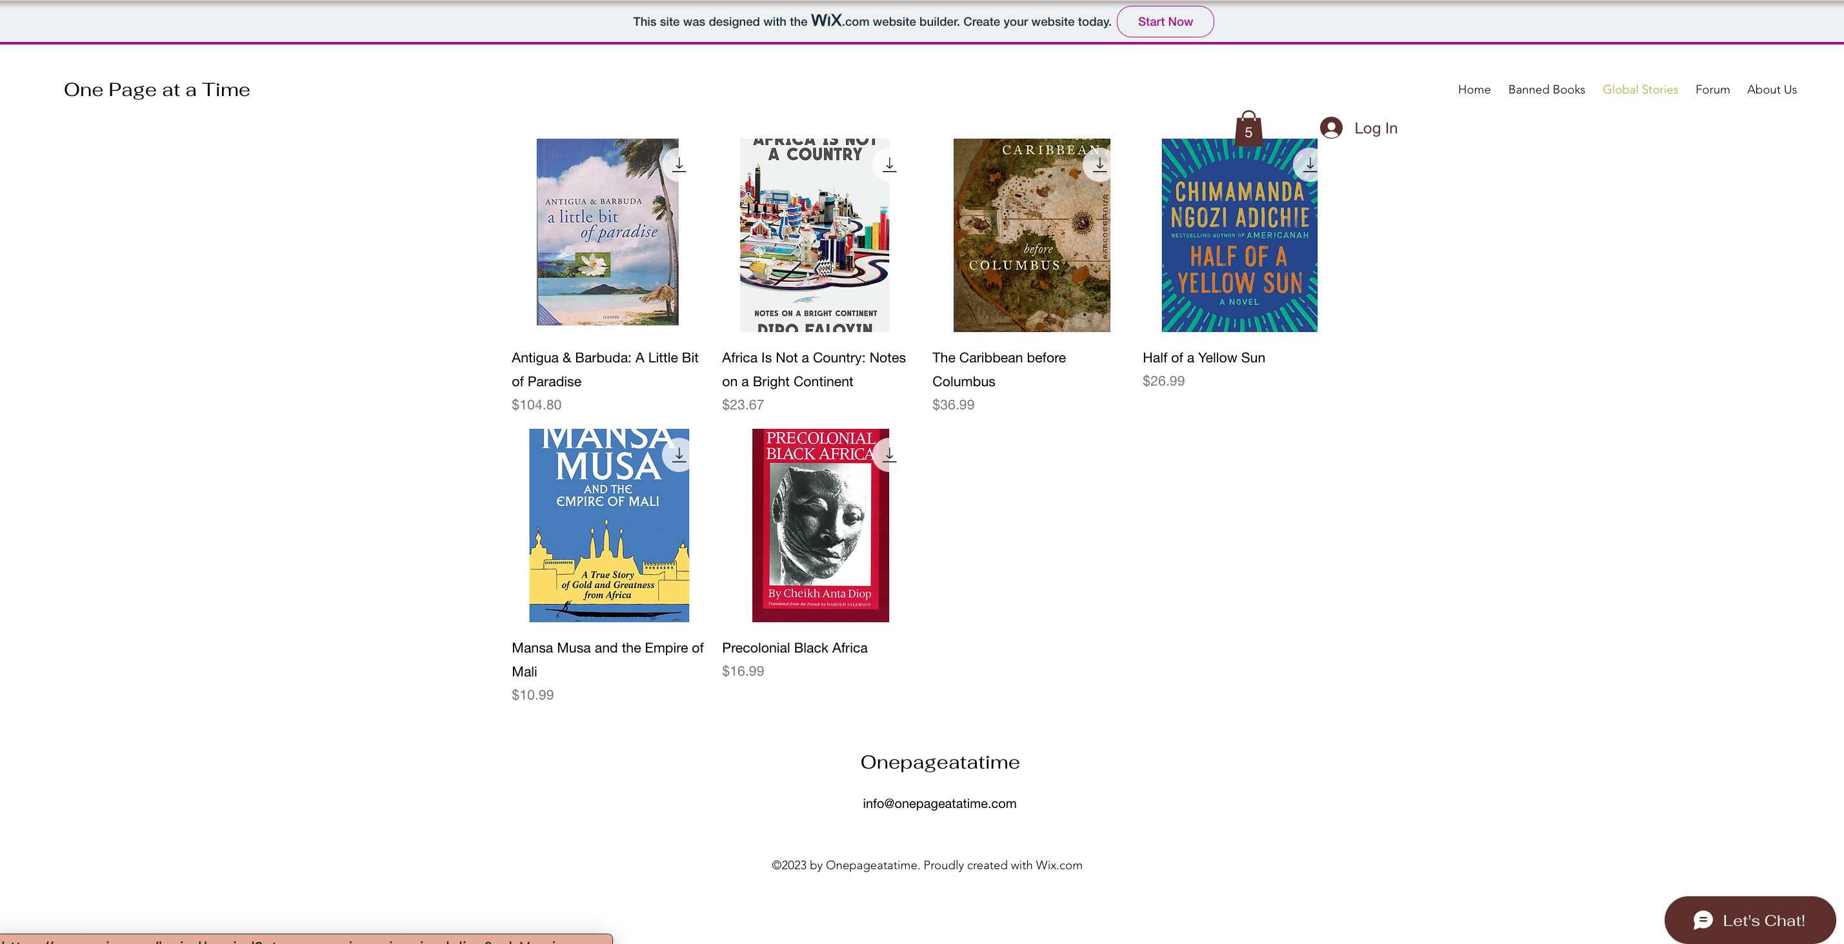Select the Global Stories menu item
This screenshot has height=944, width=1844.
(1640, 90)
